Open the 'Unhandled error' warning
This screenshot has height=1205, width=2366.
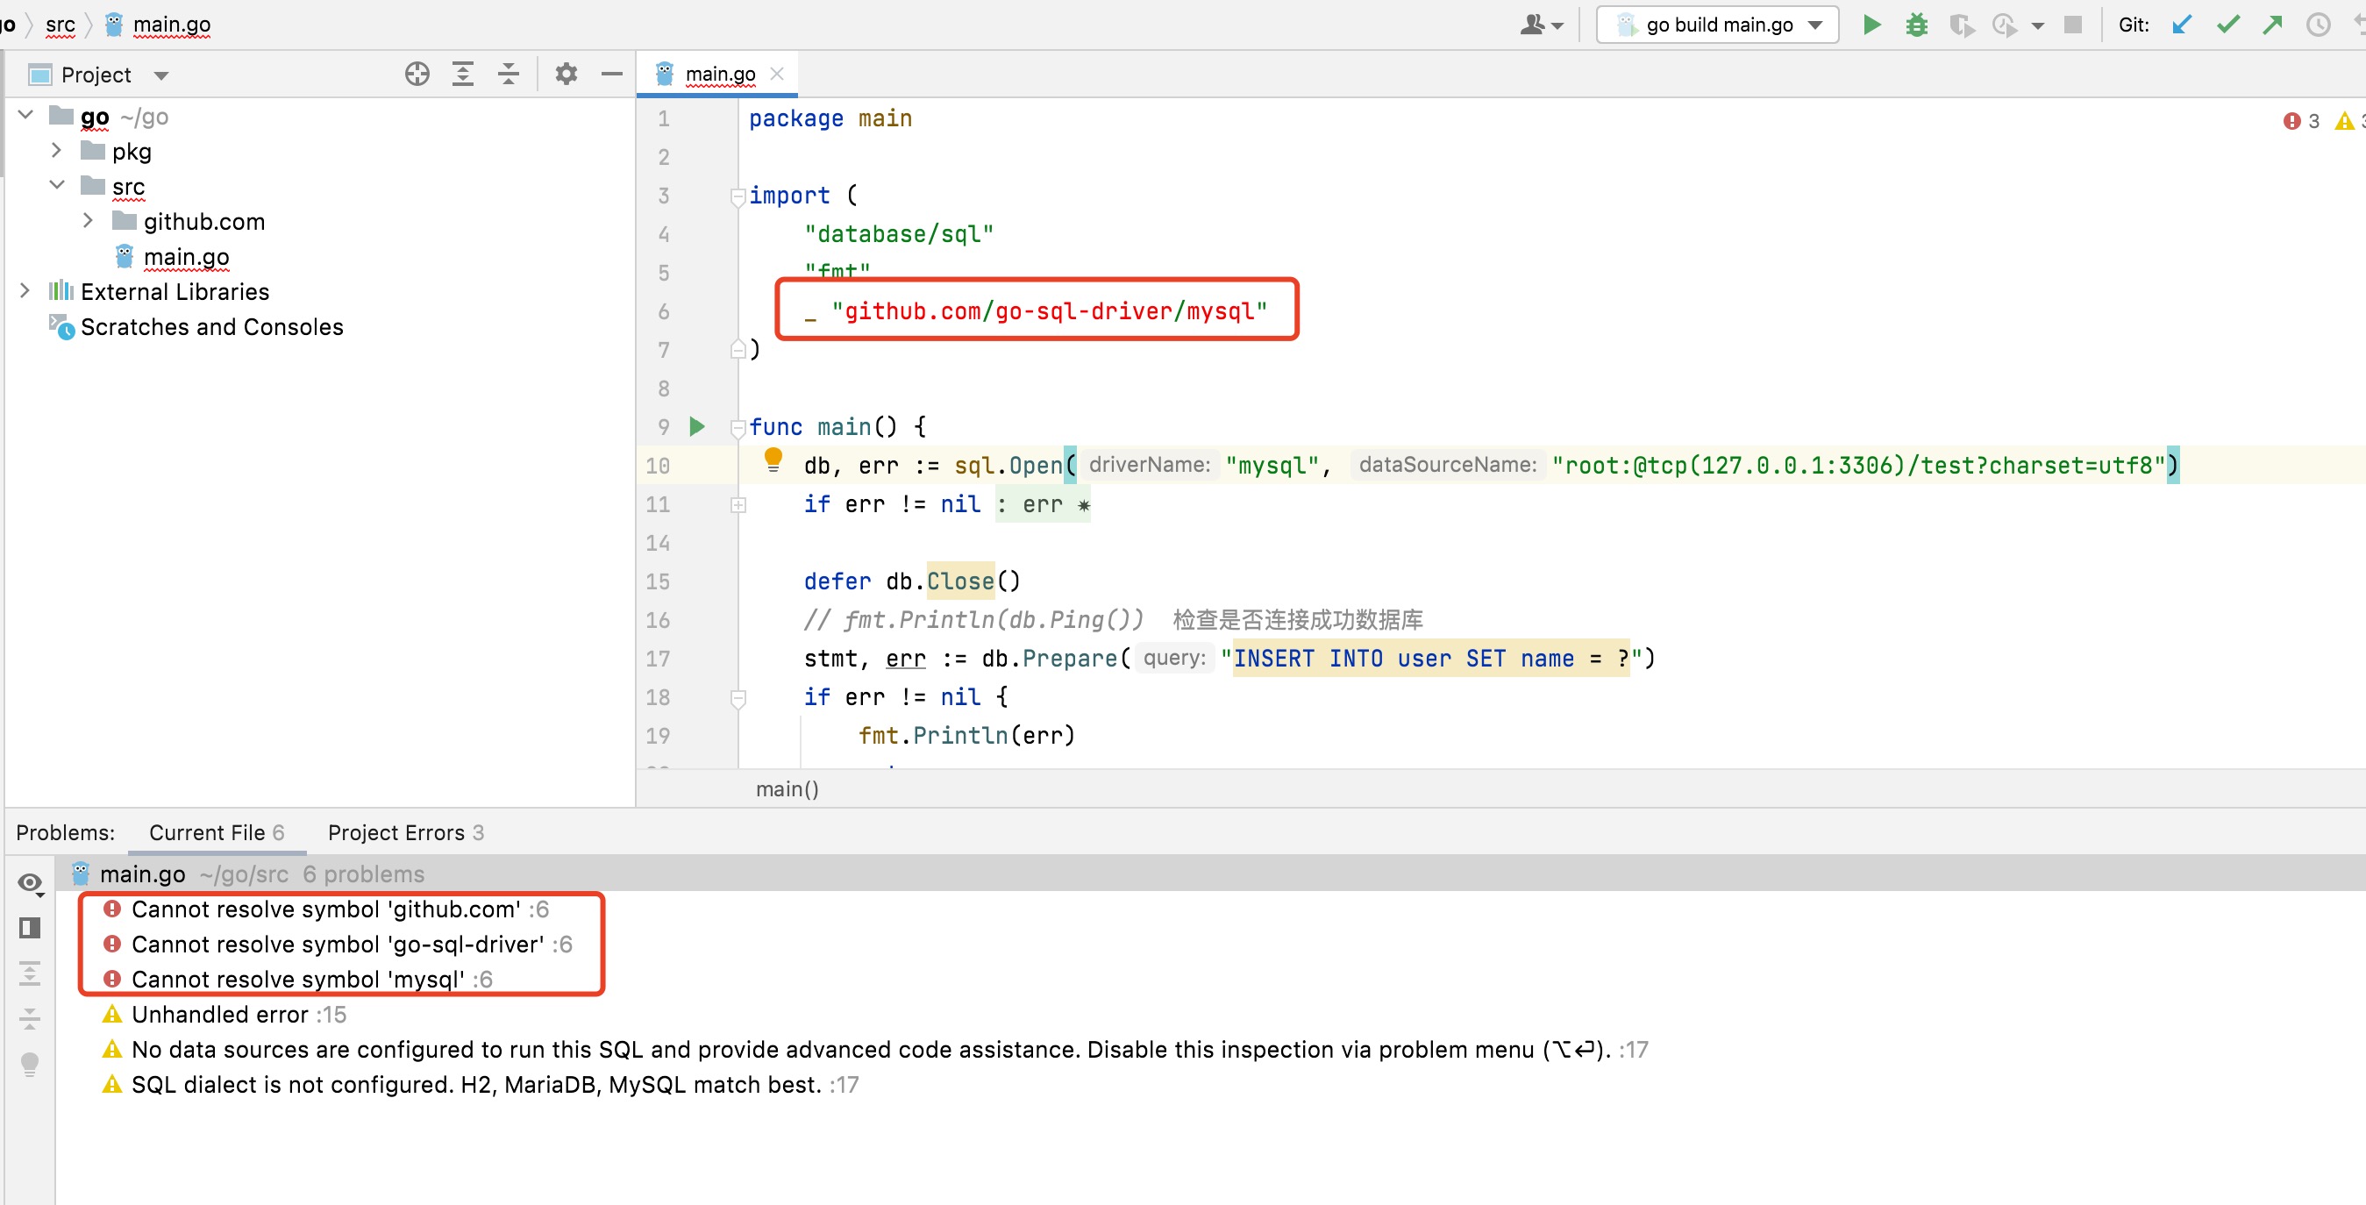224,1014
